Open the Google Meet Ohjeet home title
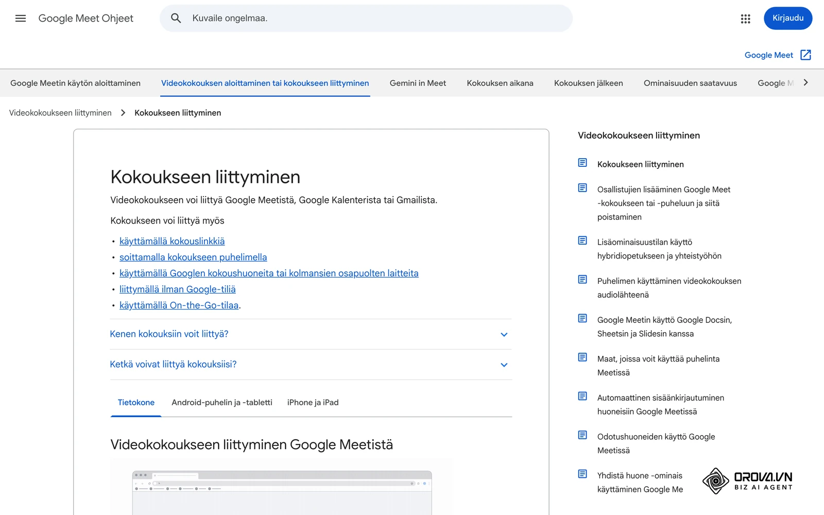The height and width of the screenshot is (515, 824). click(x=86, y=19)
